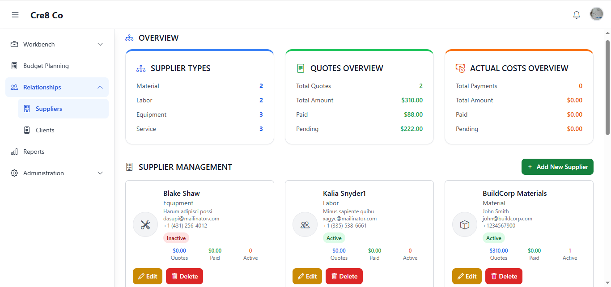611x287 pixels.
Task: Open the user profile avatar
Action: (x=597, y=14)
